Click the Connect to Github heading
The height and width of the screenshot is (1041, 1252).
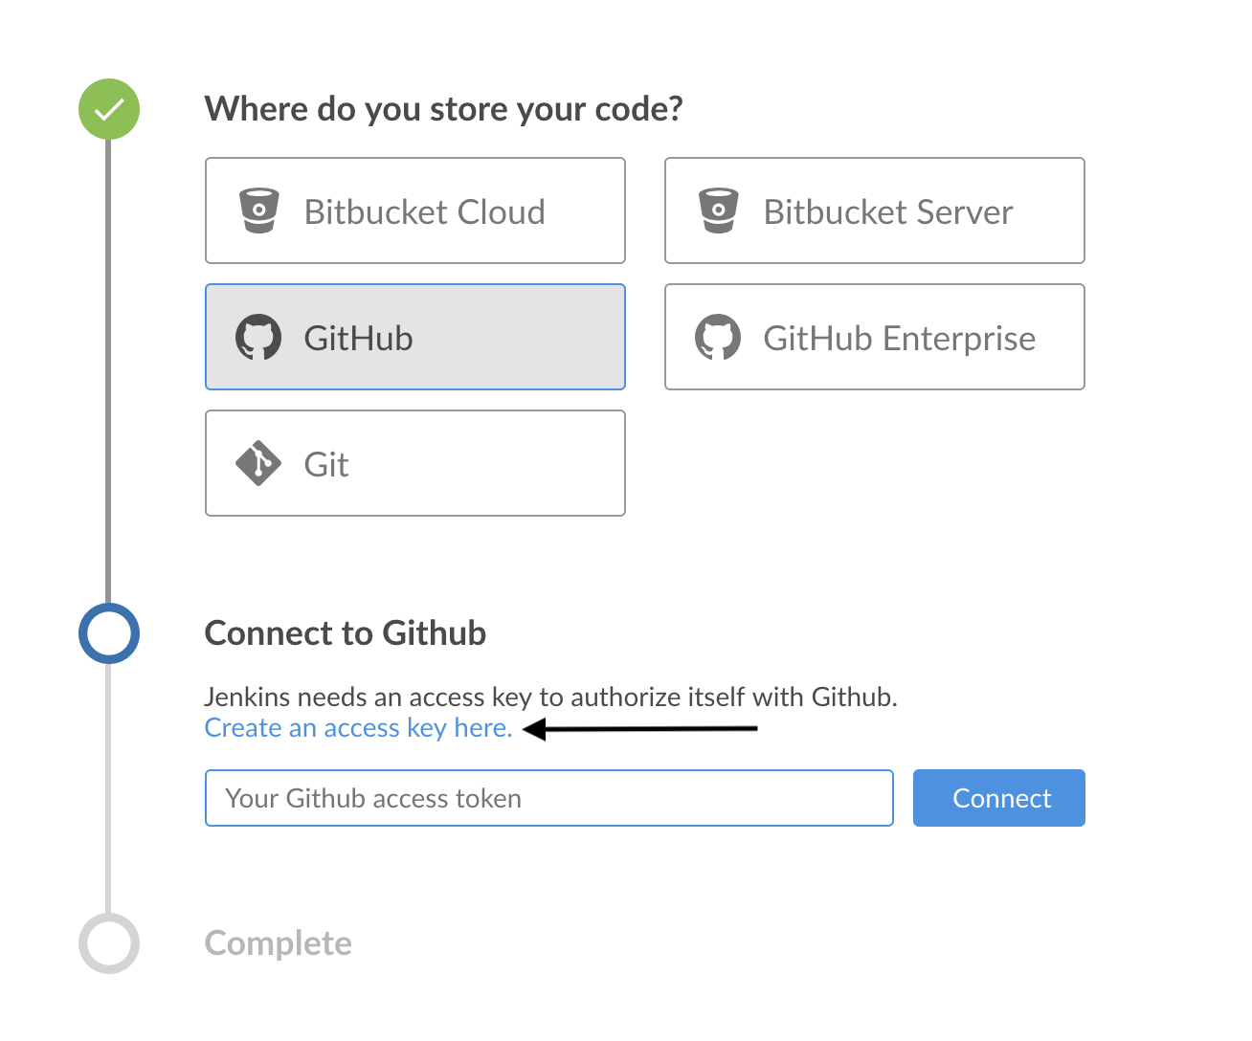(346, 633)
